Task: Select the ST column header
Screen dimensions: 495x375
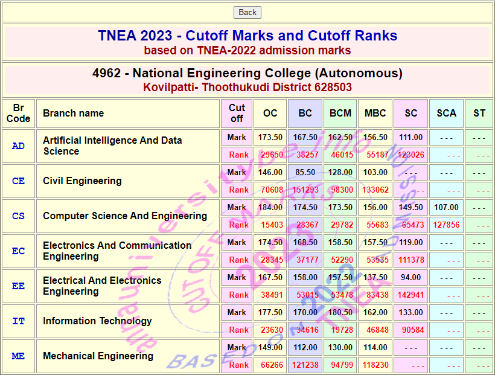Action: coord(479,114)
